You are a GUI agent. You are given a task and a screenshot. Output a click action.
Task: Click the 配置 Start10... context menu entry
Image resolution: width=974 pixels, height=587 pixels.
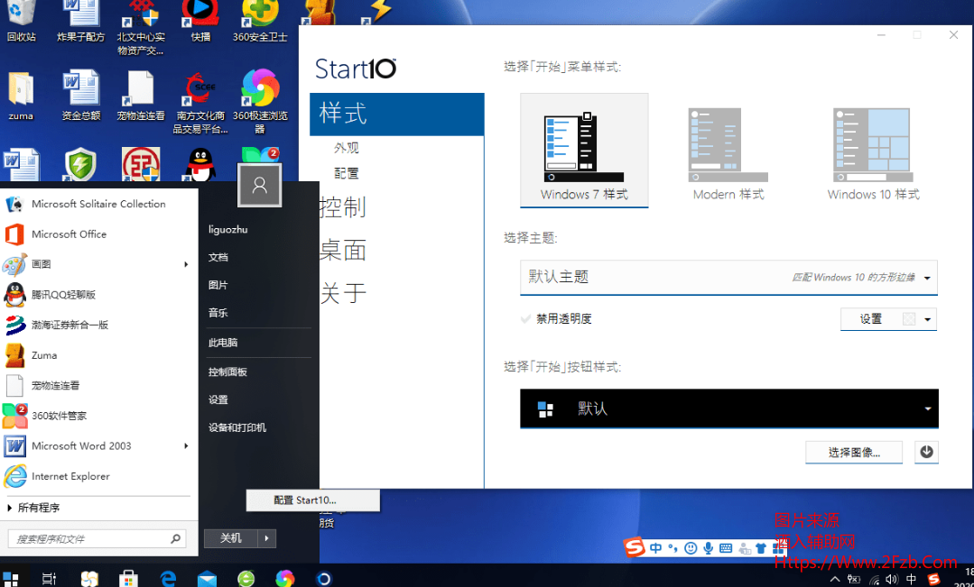coord(313,500)
